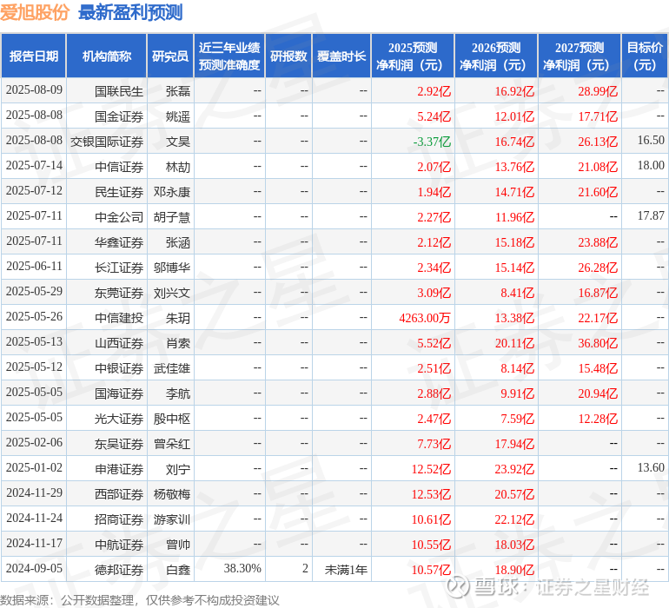The width and height of the screenshot is (669, 608).
Task: Click researcher 武佳雄 cell
Action: pos(172,367)
